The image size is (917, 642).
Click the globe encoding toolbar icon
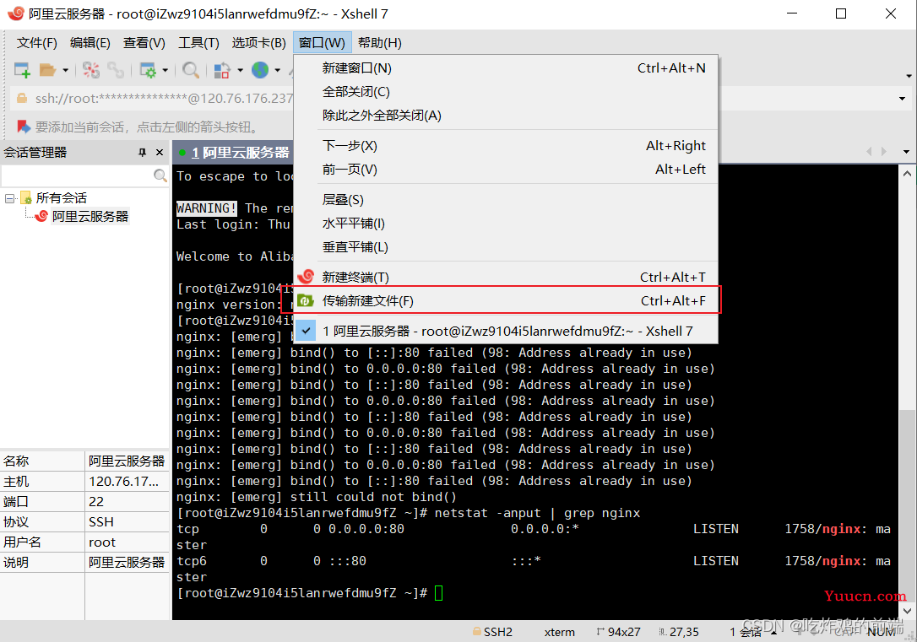click(260, 70)
